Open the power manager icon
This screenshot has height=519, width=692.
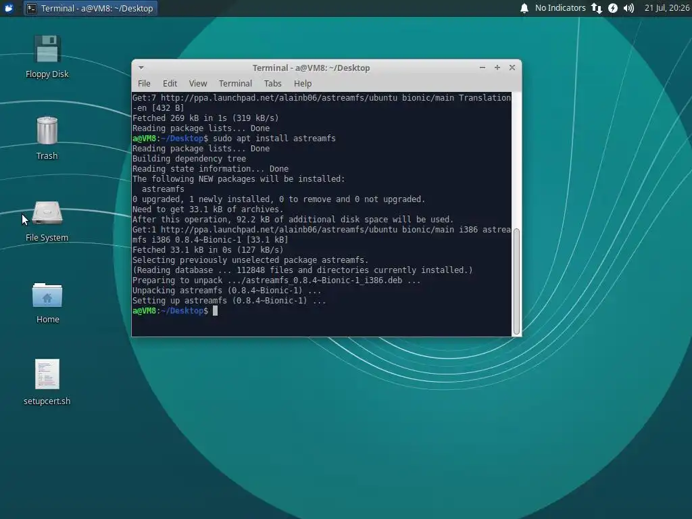point(612,8)
